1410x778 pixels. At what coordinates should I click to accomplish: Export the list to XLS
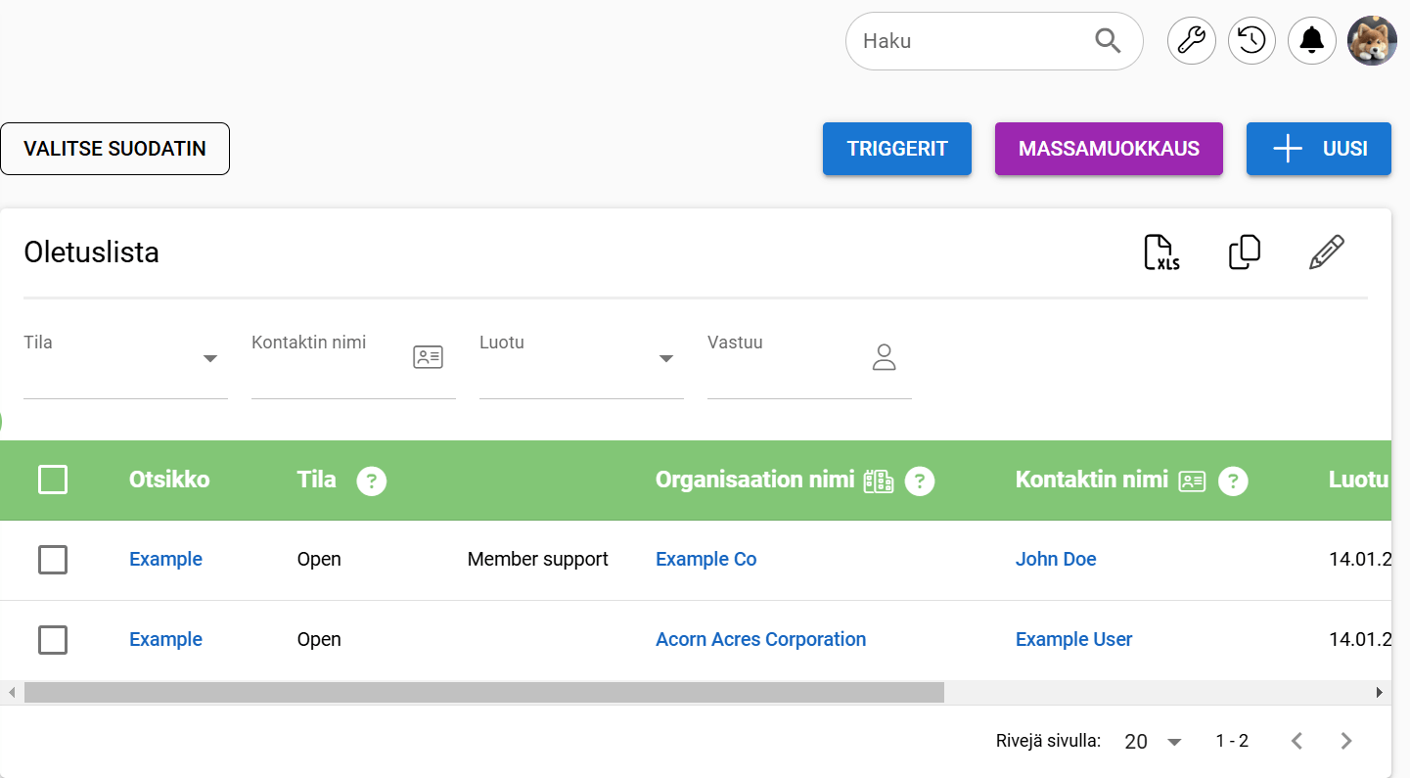(x=1161, y=252)
